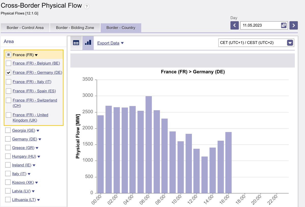This screenshot has height=207, width=305.
Task: Click the chart title France (FR) > Germany (DE)
Action: pyautogui.click(x=193, y=72)
